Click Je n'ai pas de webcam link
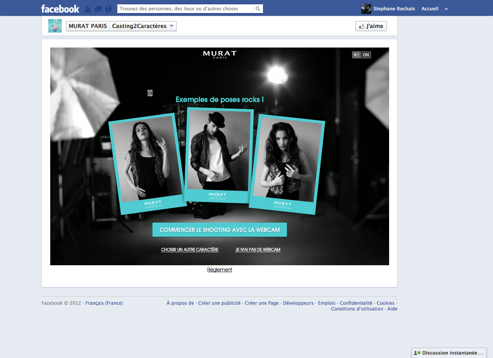The height and width of the screenshot is (358, 493). (258, 250)
